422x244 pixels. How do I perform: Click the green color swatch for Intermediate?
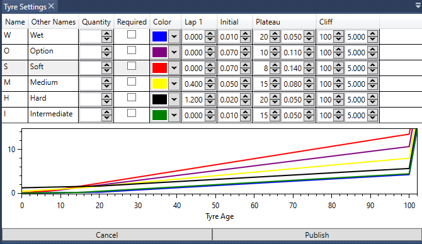click(159, 115)
